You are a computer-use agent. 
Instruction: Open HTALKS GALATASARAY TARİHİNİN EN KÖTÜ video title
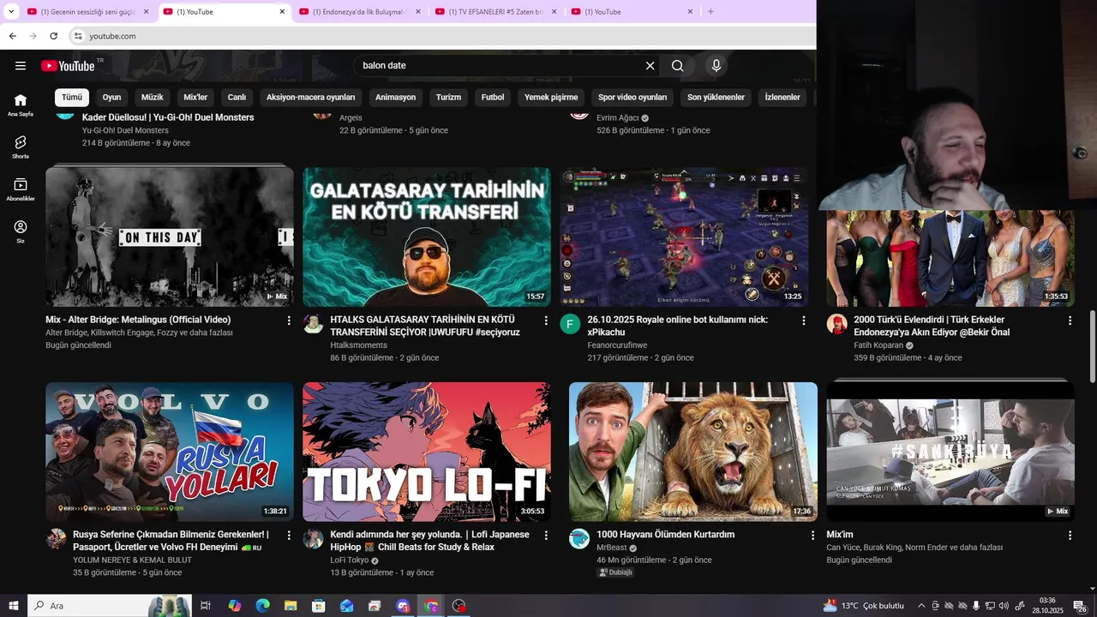(425, 326)
